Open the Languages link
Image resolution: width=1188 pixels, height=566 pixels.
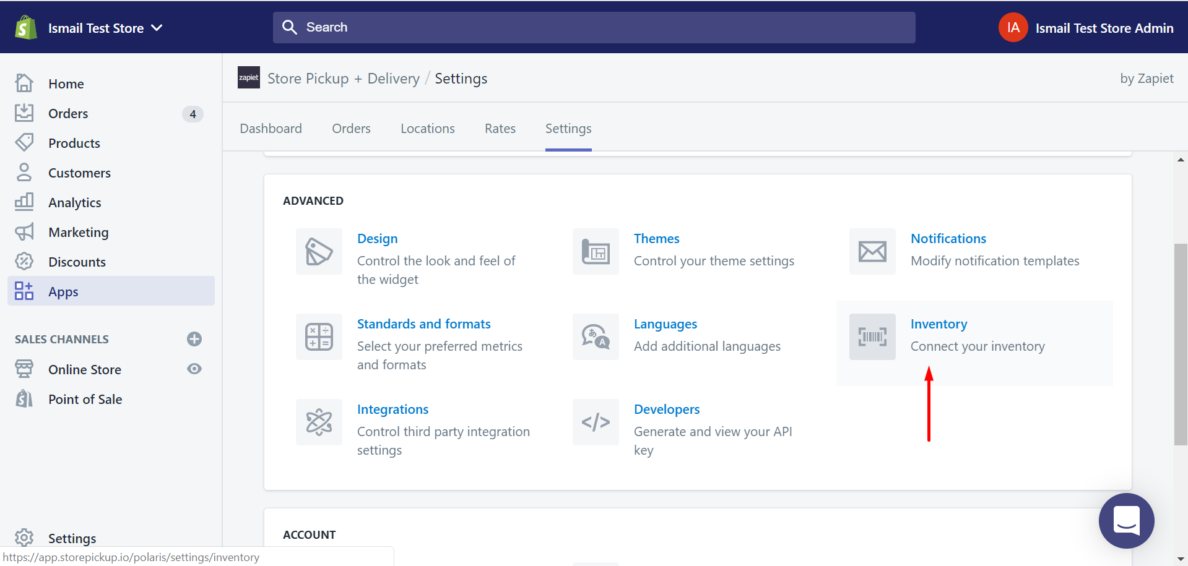click(665, 324)
